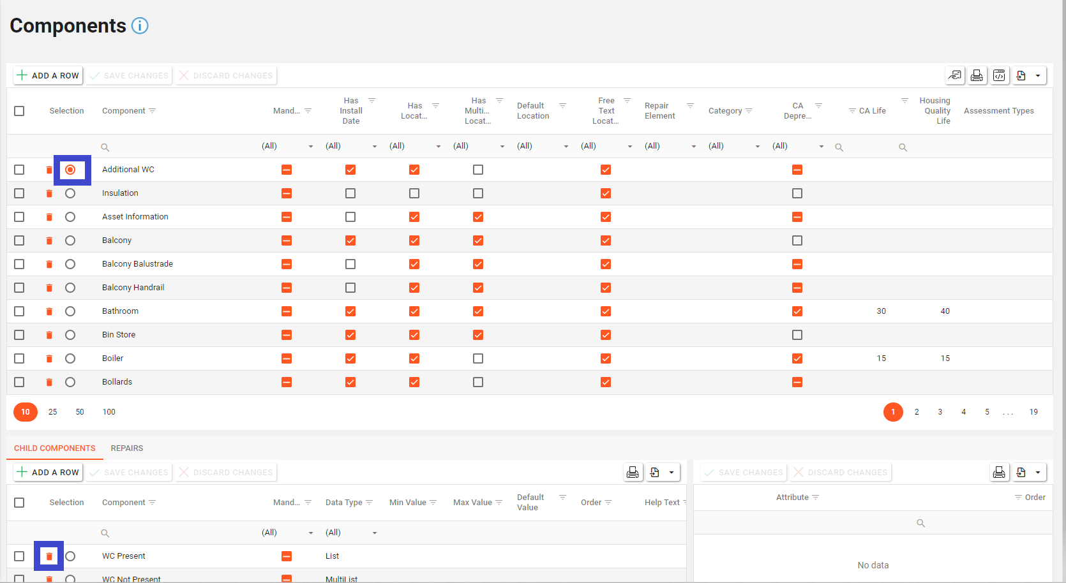Click the hand-holding-card icon in top toolbar
The image size is (1066, 583).
pyautogui.click(x=954, y=75)
